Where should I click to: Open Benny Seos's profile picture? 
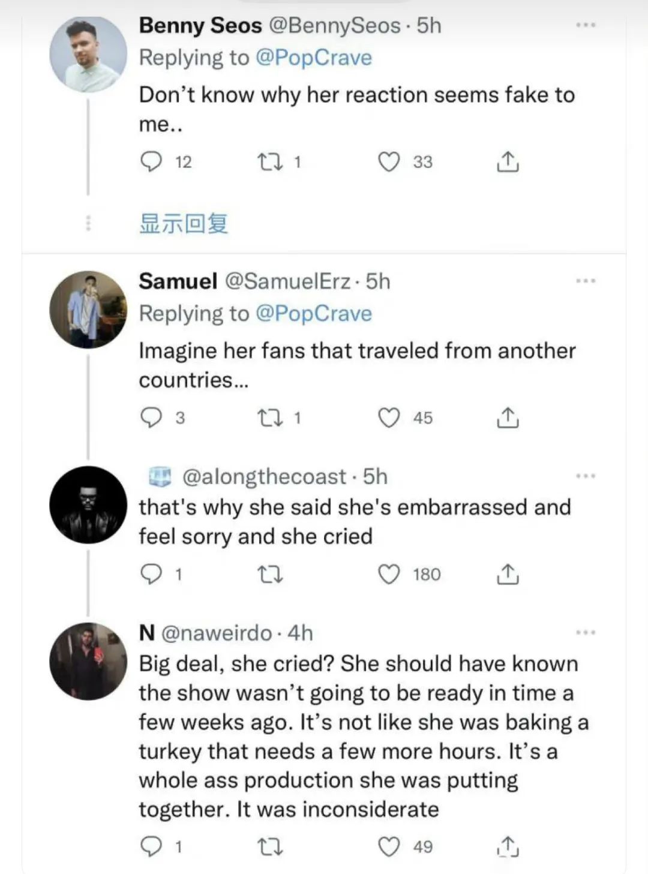pos(88,54)
